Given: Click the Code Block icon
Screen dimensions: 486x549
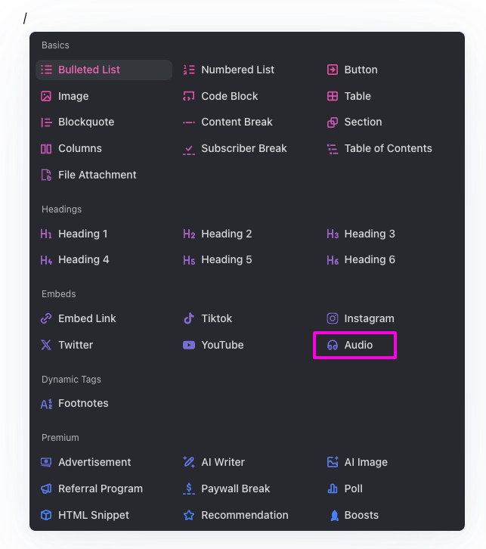Looking at the screenshot, I should pyautogui.click(x=189, y=96).
